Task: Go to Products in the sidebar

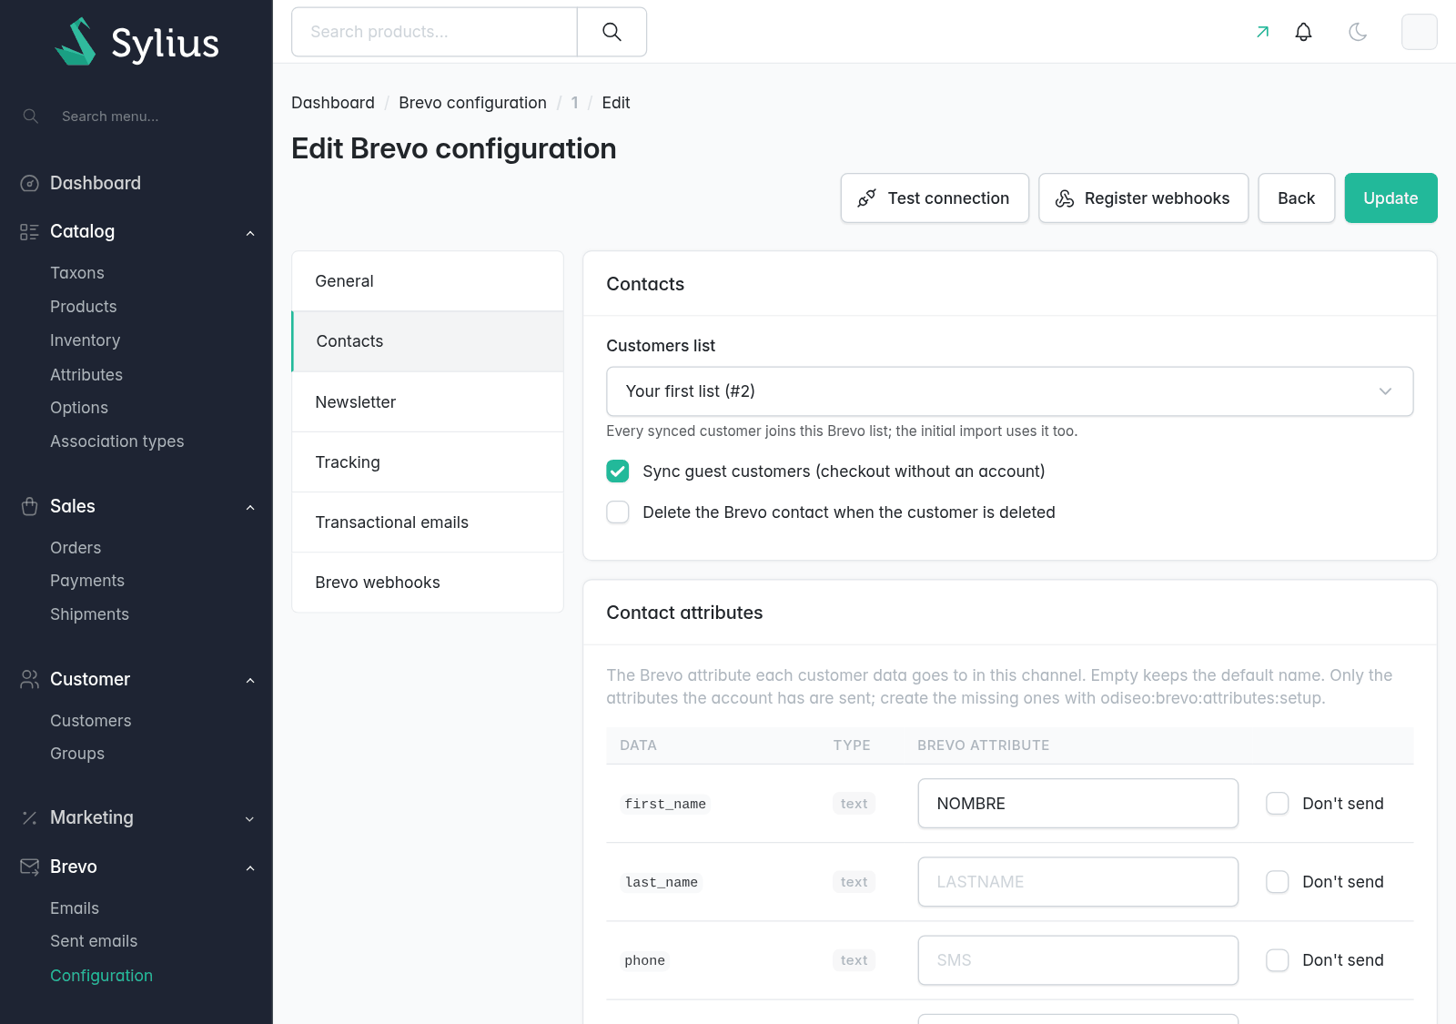Action: coord(84,307)
